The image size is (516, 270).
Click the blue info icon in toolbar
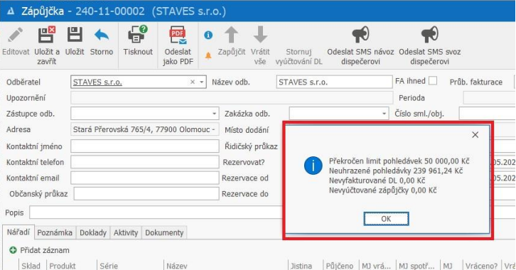[x=208, y=35]
